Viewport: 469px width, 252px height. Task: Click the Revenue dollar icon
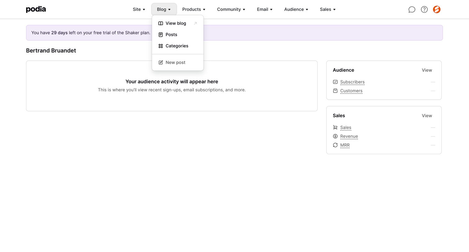pyautogui.click(x=335, y=136)
